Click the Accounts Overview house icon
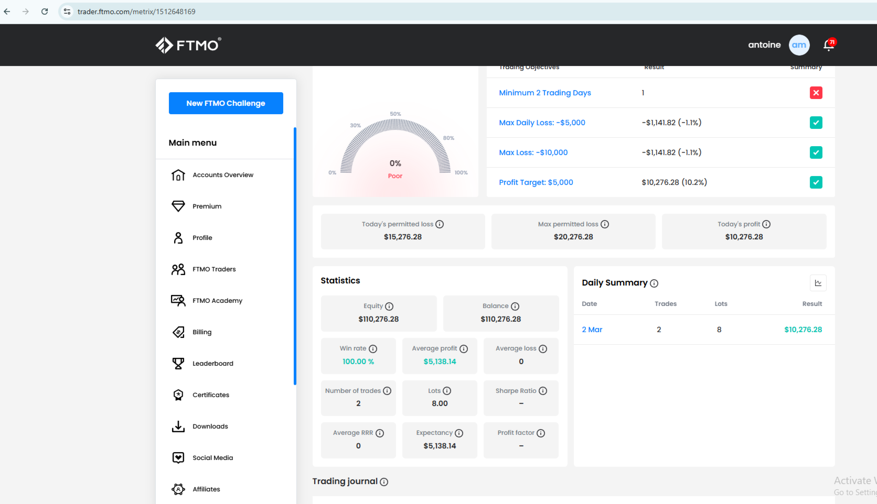Image resolution: width=877 pixels, height=504 pixels. click(178, 175)
